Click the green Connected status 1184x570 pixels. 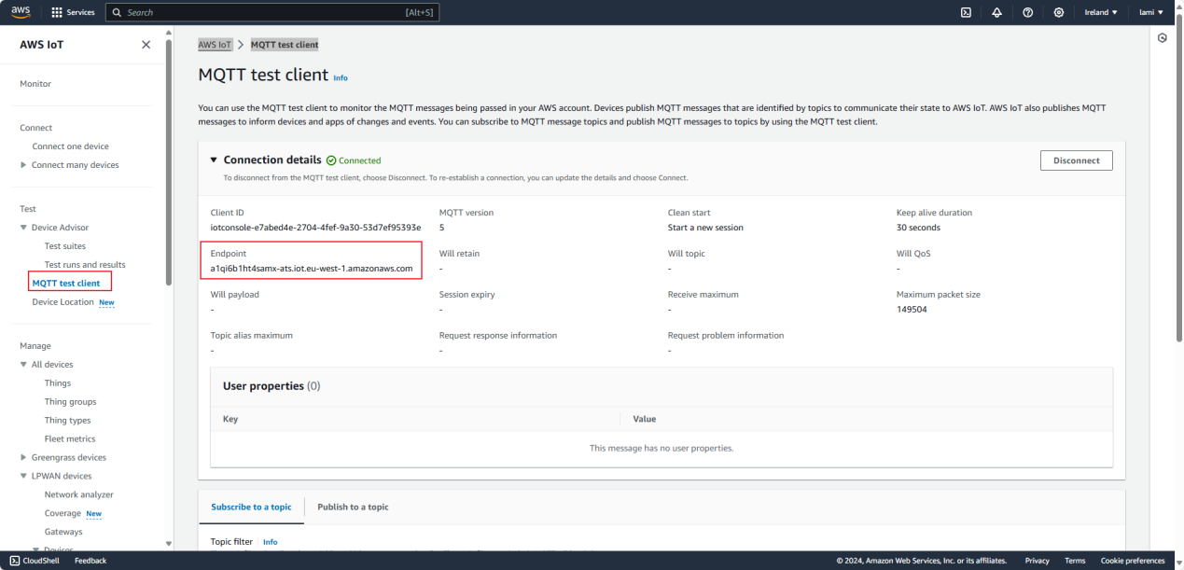(354, 160)
